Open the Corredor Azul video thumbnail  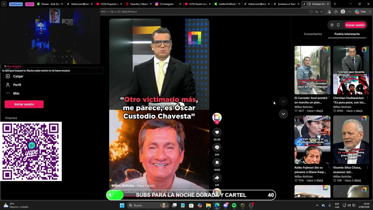(x=312, y=70)
